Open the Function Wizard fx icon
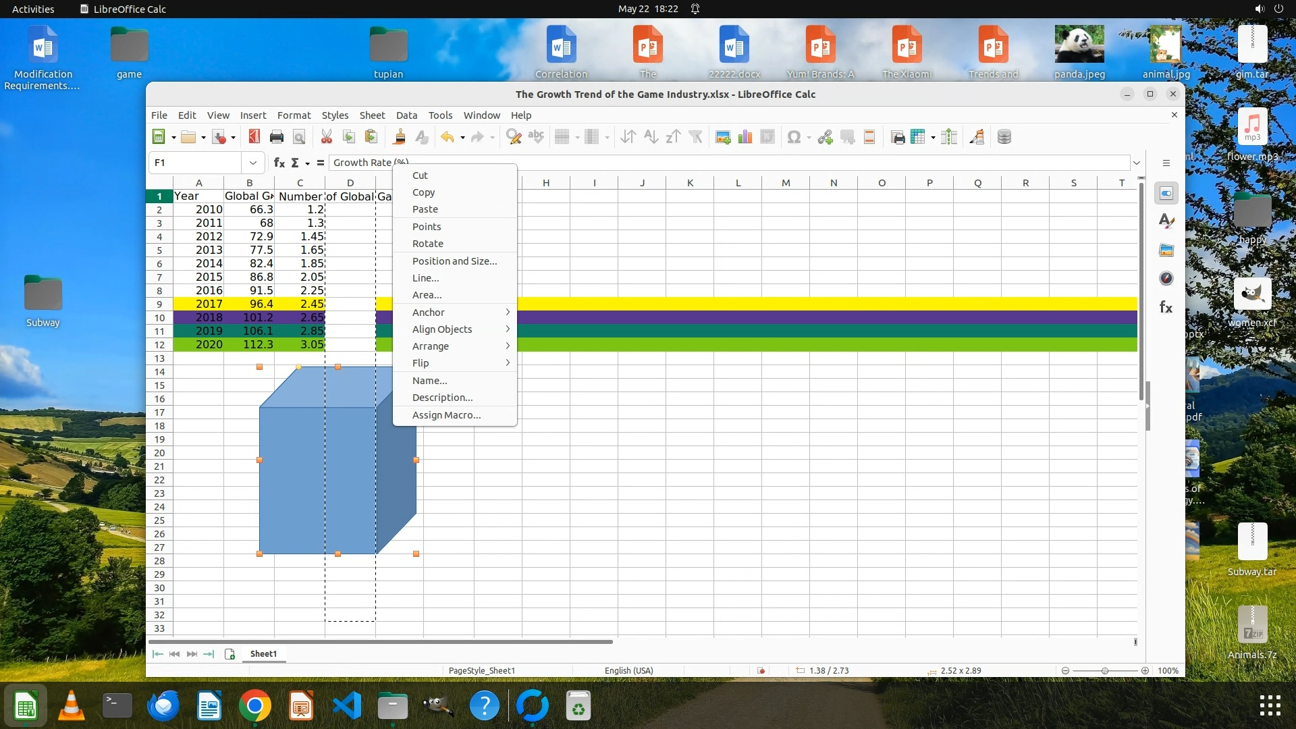The height and width of the screenshot is (729, 1296). (x=279, y=163)
